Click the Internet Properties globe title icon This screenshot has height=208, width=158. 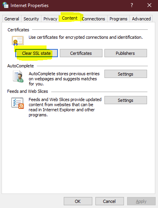pyautogui.click(x=5, y=5)
